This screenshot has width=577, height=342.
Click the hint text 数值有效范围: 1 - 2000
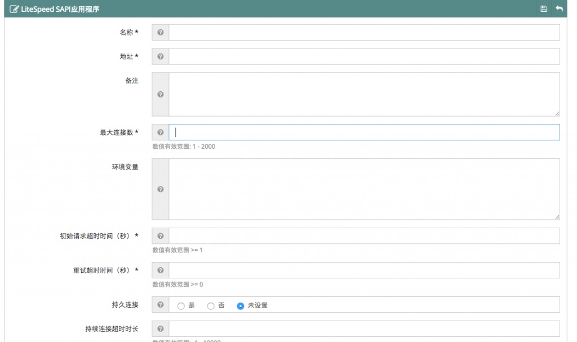184,146
